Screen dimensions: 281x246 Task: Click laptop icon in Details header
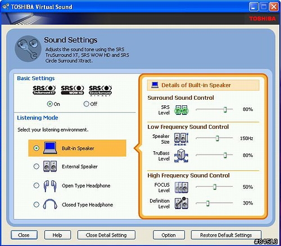tap(155, 85)
